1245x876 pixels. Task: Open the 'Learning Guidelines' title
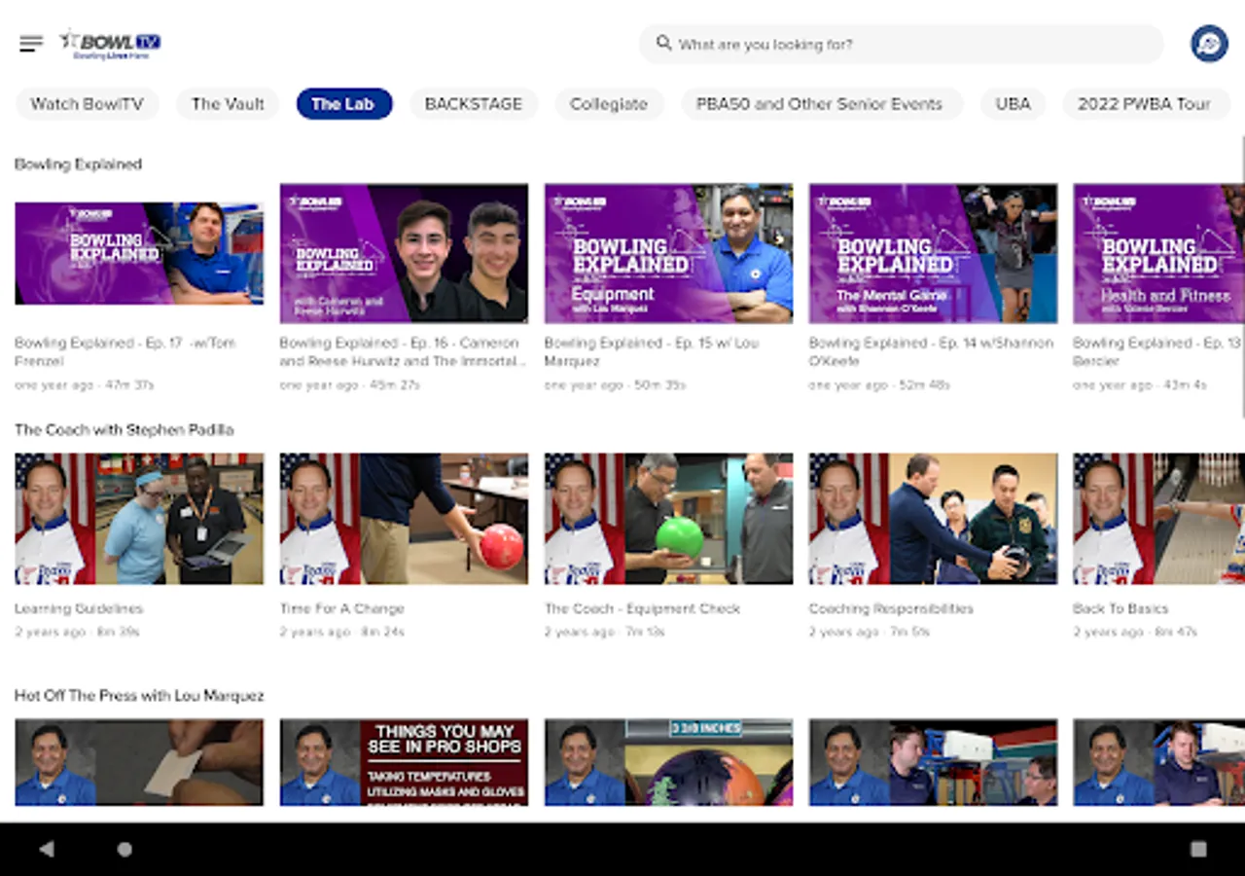[x=79, y=608]
